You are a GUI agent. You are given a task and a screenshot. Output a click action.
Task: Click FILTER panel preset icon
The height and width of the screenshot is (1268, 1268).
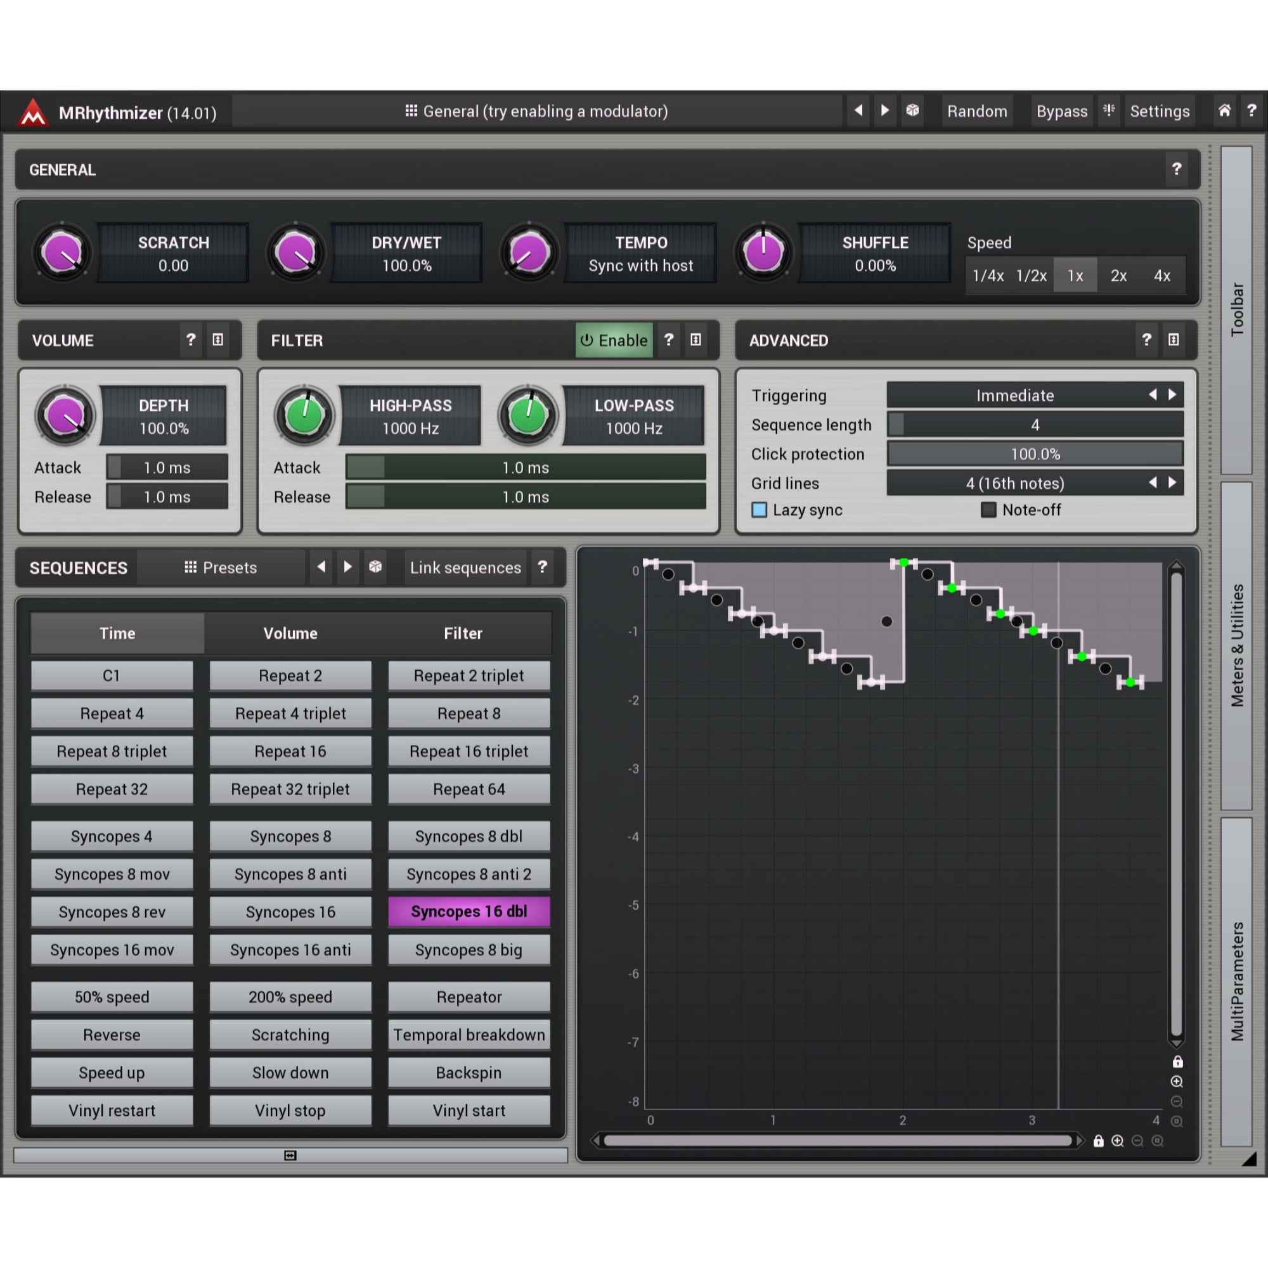click(x=695, y=340)
